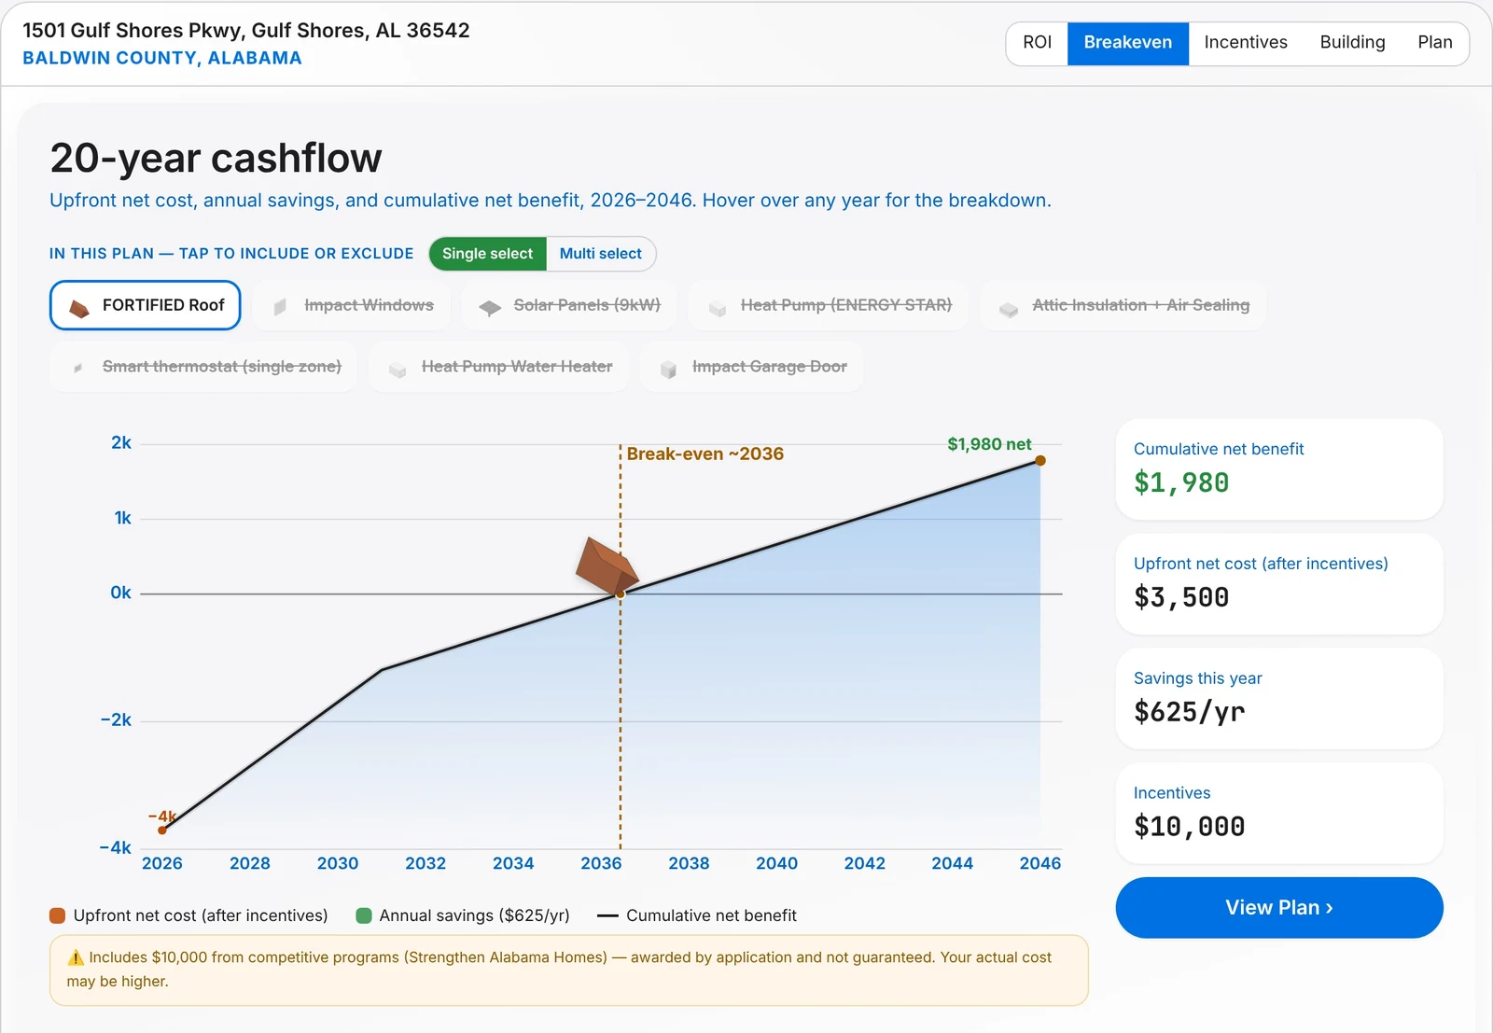1493x1033 pixels.
Task: Open the ROI tab
Action: click(x=1037, y=43)
